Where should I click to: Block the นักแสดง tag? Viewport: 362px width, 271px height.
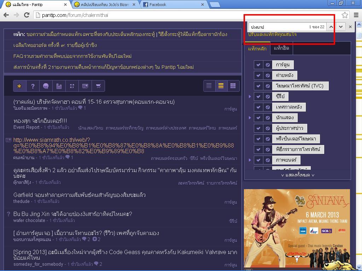tap(268, 118)
